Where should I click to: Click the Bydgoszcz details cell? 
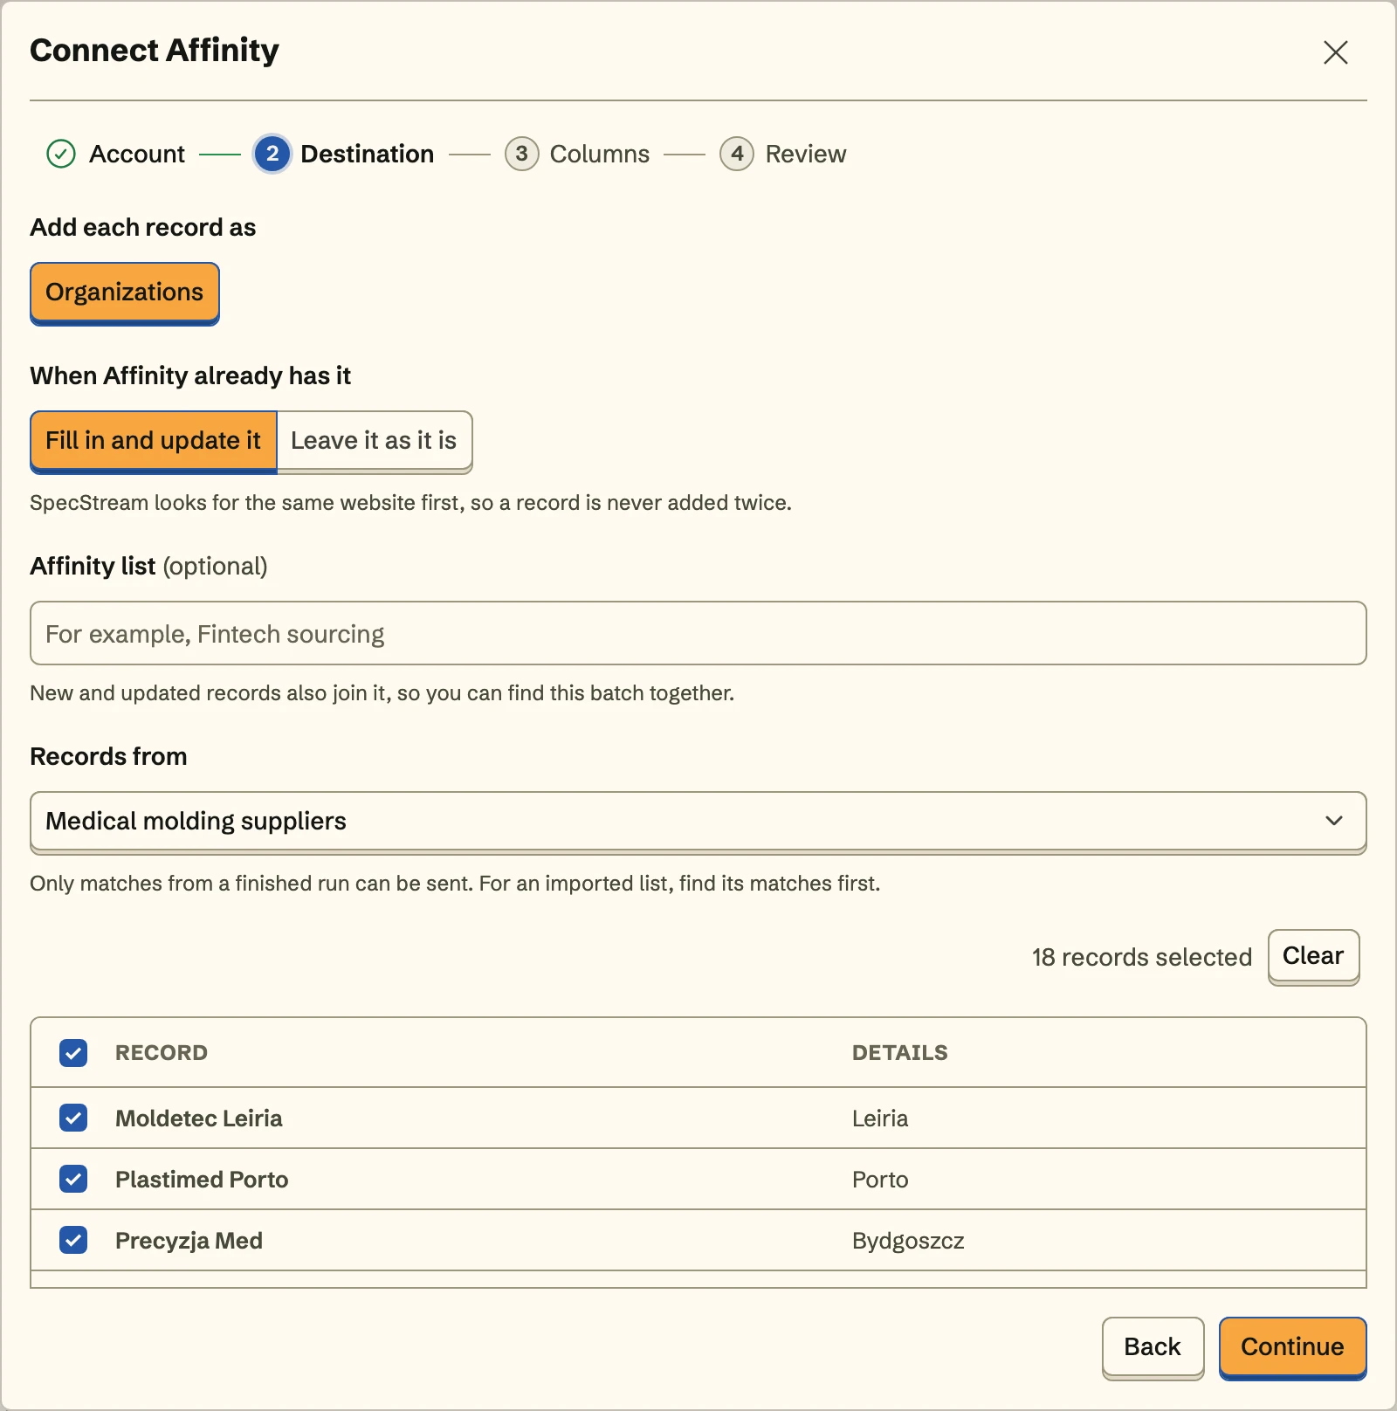point(908,1241)
